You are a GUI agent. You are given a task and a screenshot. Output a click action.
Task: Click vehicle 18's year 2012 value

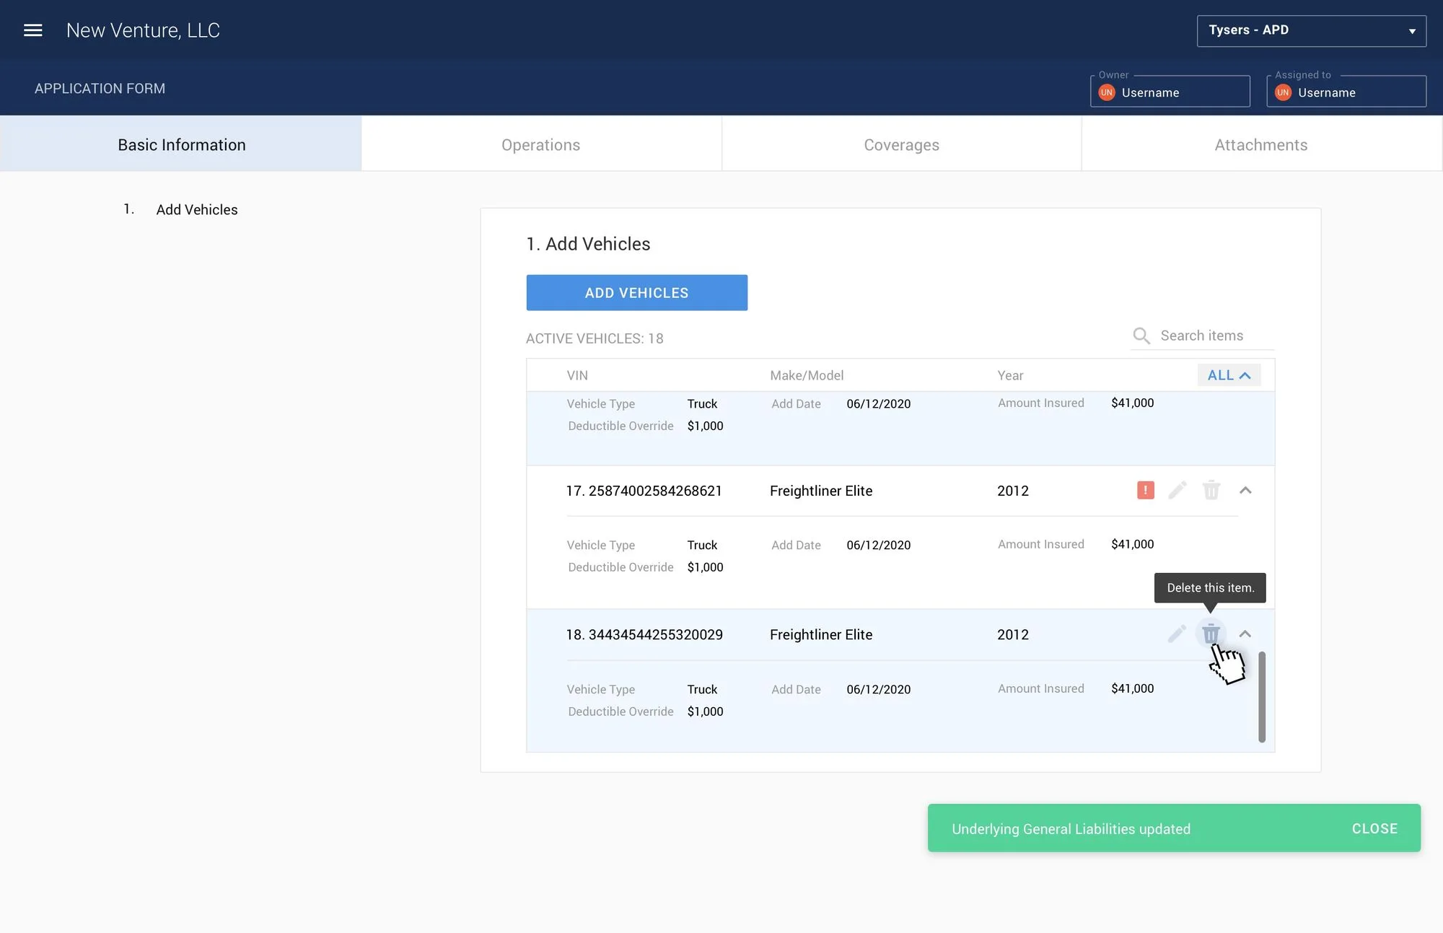click(1013, 634)
